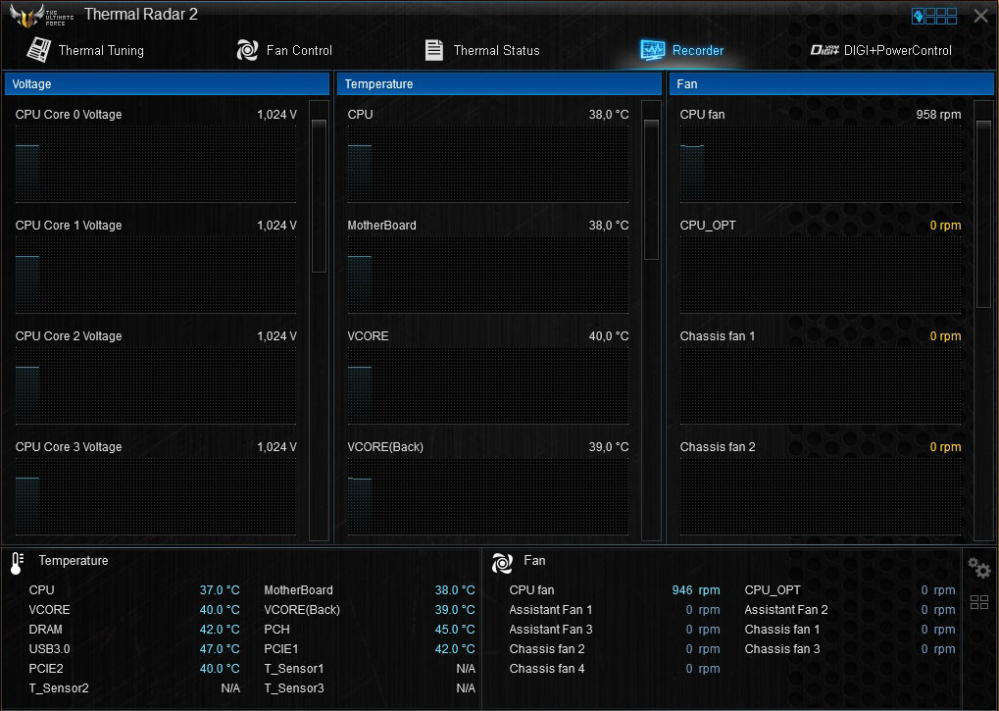The image size is (999, 711).
Task: Click the Chassis fan 4 label
Action: [547, 669]
